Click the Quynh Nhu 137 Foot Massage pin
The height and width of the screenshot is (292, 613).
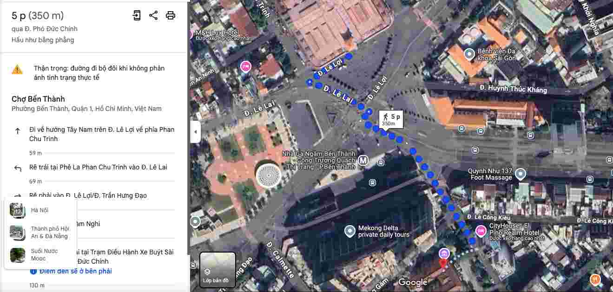[x=521, y=174]
